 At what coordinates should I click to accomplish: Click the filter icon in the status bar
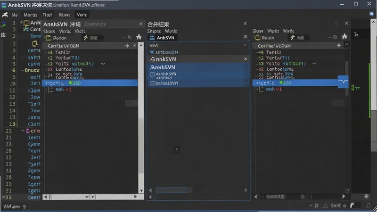[x=311, y=206]
